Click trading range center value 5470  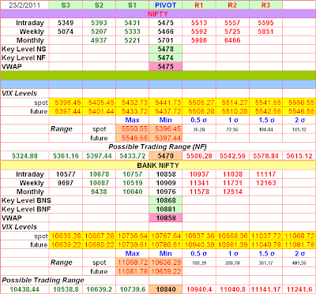click(x=166, y=156)
